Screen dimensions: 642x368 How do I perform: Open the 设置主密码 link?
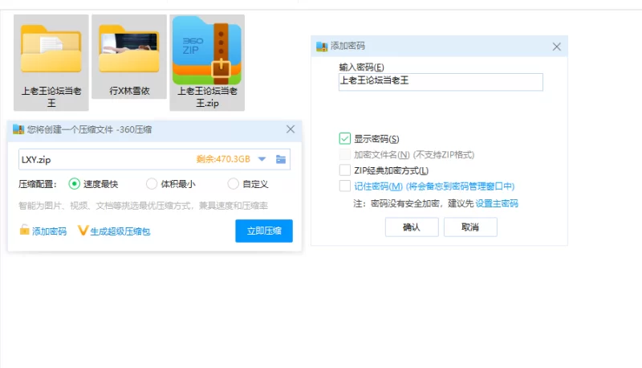497,203
